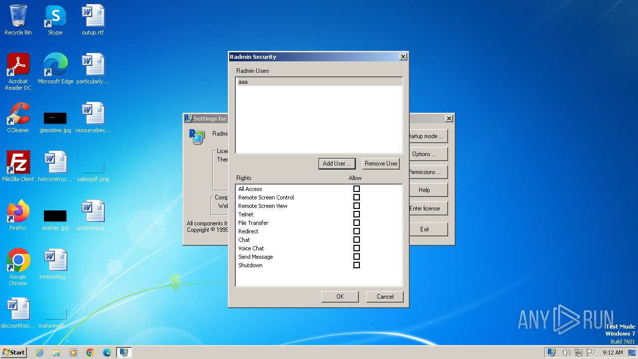Allow Remote Screen Control right

(x=356, y=197)
